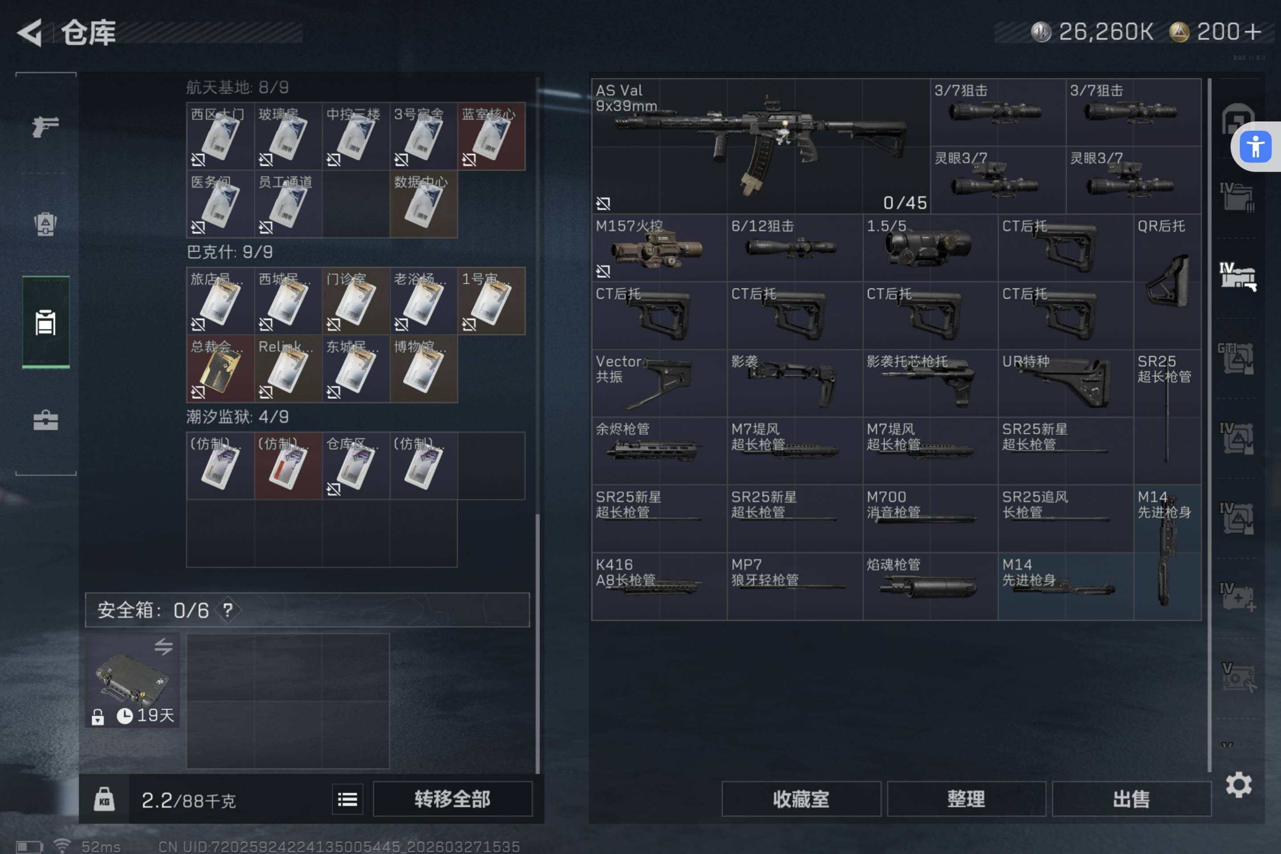Open the 安全箱 question mark help
1281x854 pixels.
point(228,610)
